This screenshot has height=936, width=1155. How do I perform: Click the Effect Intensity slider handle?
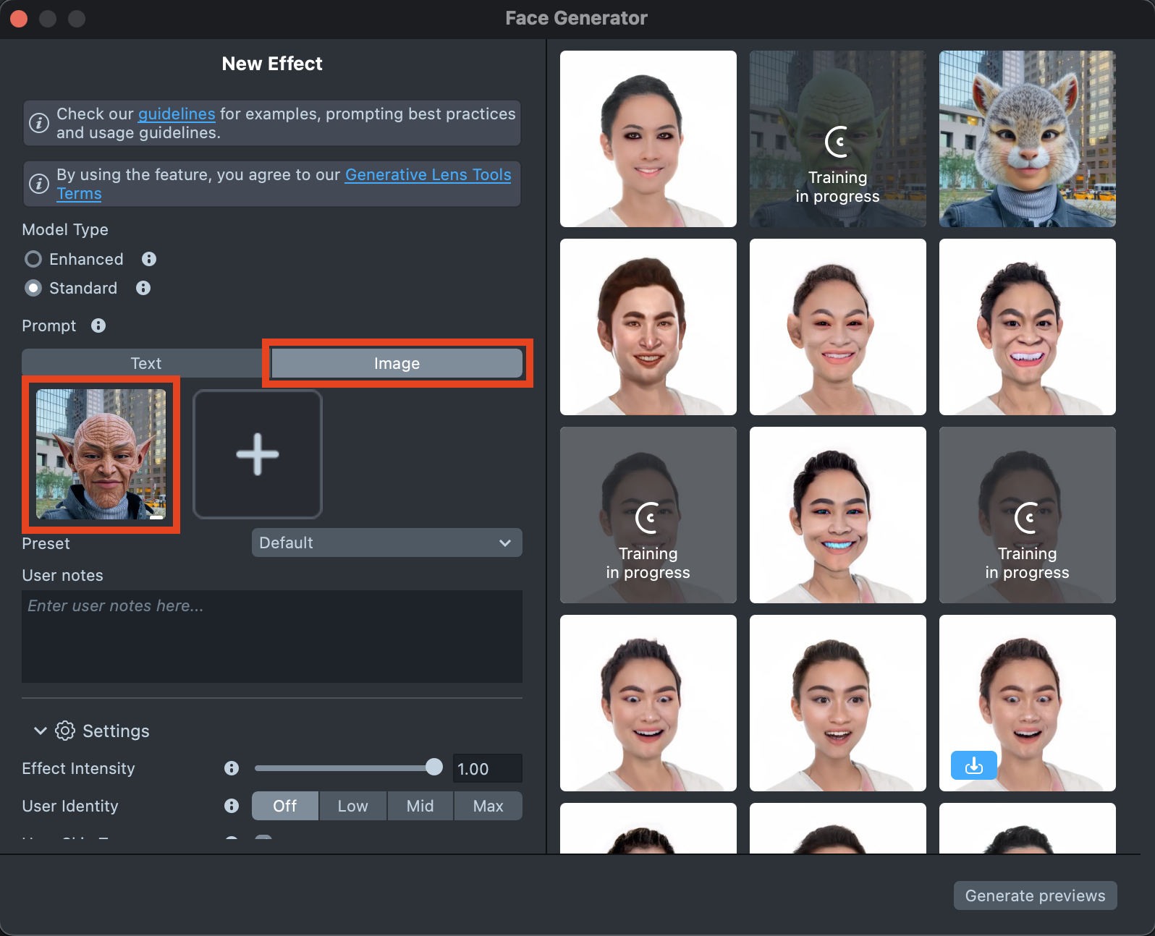coord(434,767)
